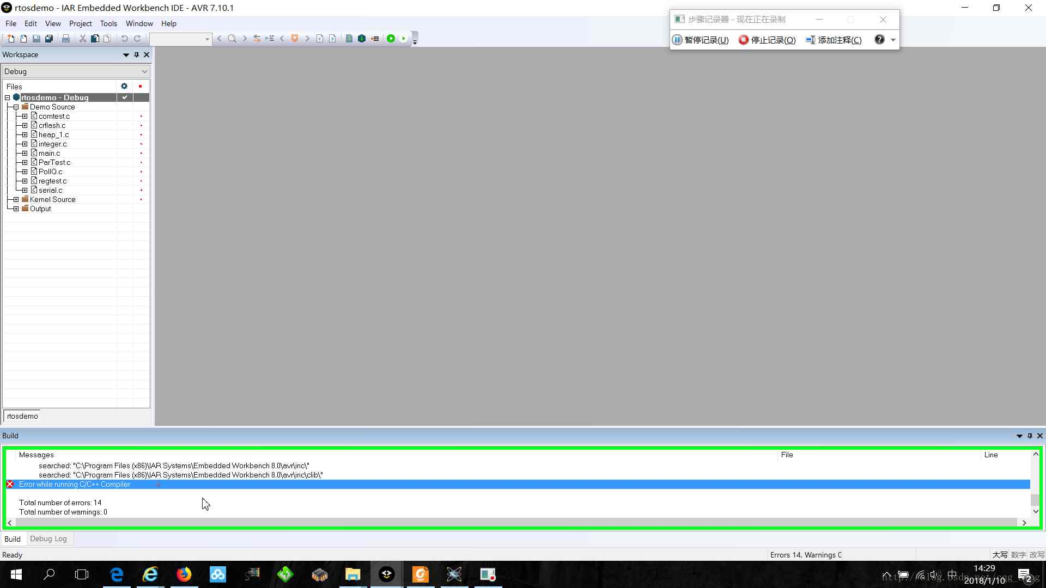
Task: Pause recording in the Steps Recorder
Action: [701, 40]
